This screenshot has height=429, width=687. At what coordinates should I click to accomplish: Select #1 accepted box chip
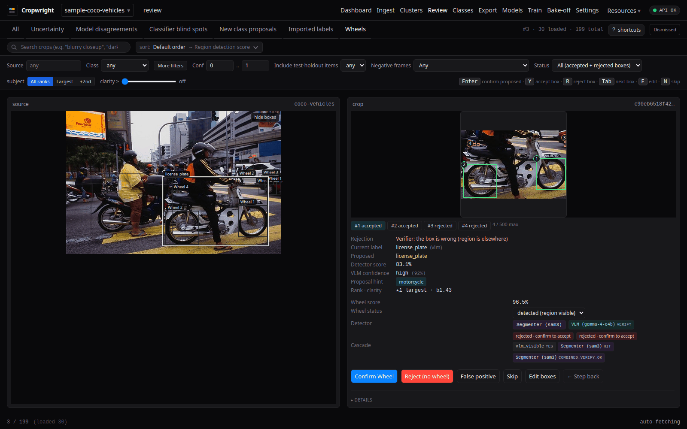pos(368,226)
